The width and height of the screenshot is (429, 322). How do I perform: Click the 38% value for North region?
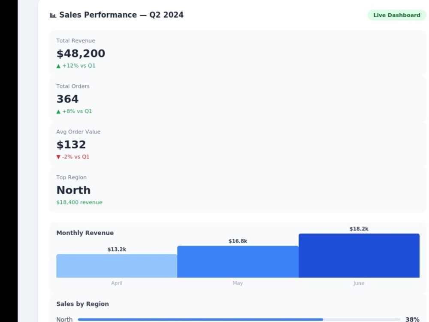pyautogui.click(x=412, y=319)
